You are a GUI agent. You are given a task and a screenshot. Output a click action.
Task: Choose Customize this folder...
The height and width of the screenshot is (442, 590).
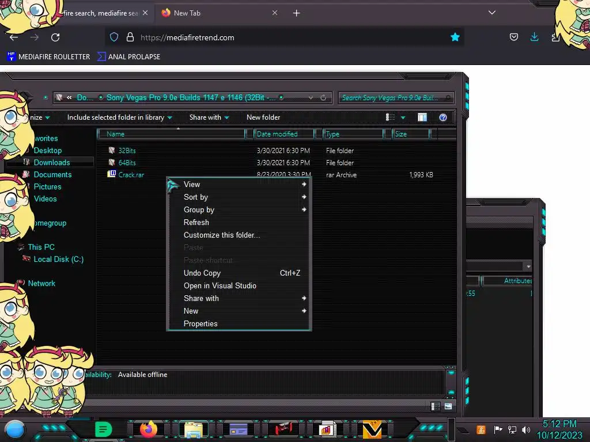point(239,235)
